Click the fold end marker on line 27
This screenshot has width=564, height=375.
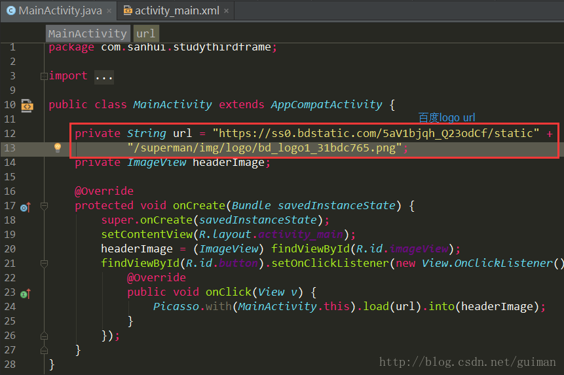44,350
